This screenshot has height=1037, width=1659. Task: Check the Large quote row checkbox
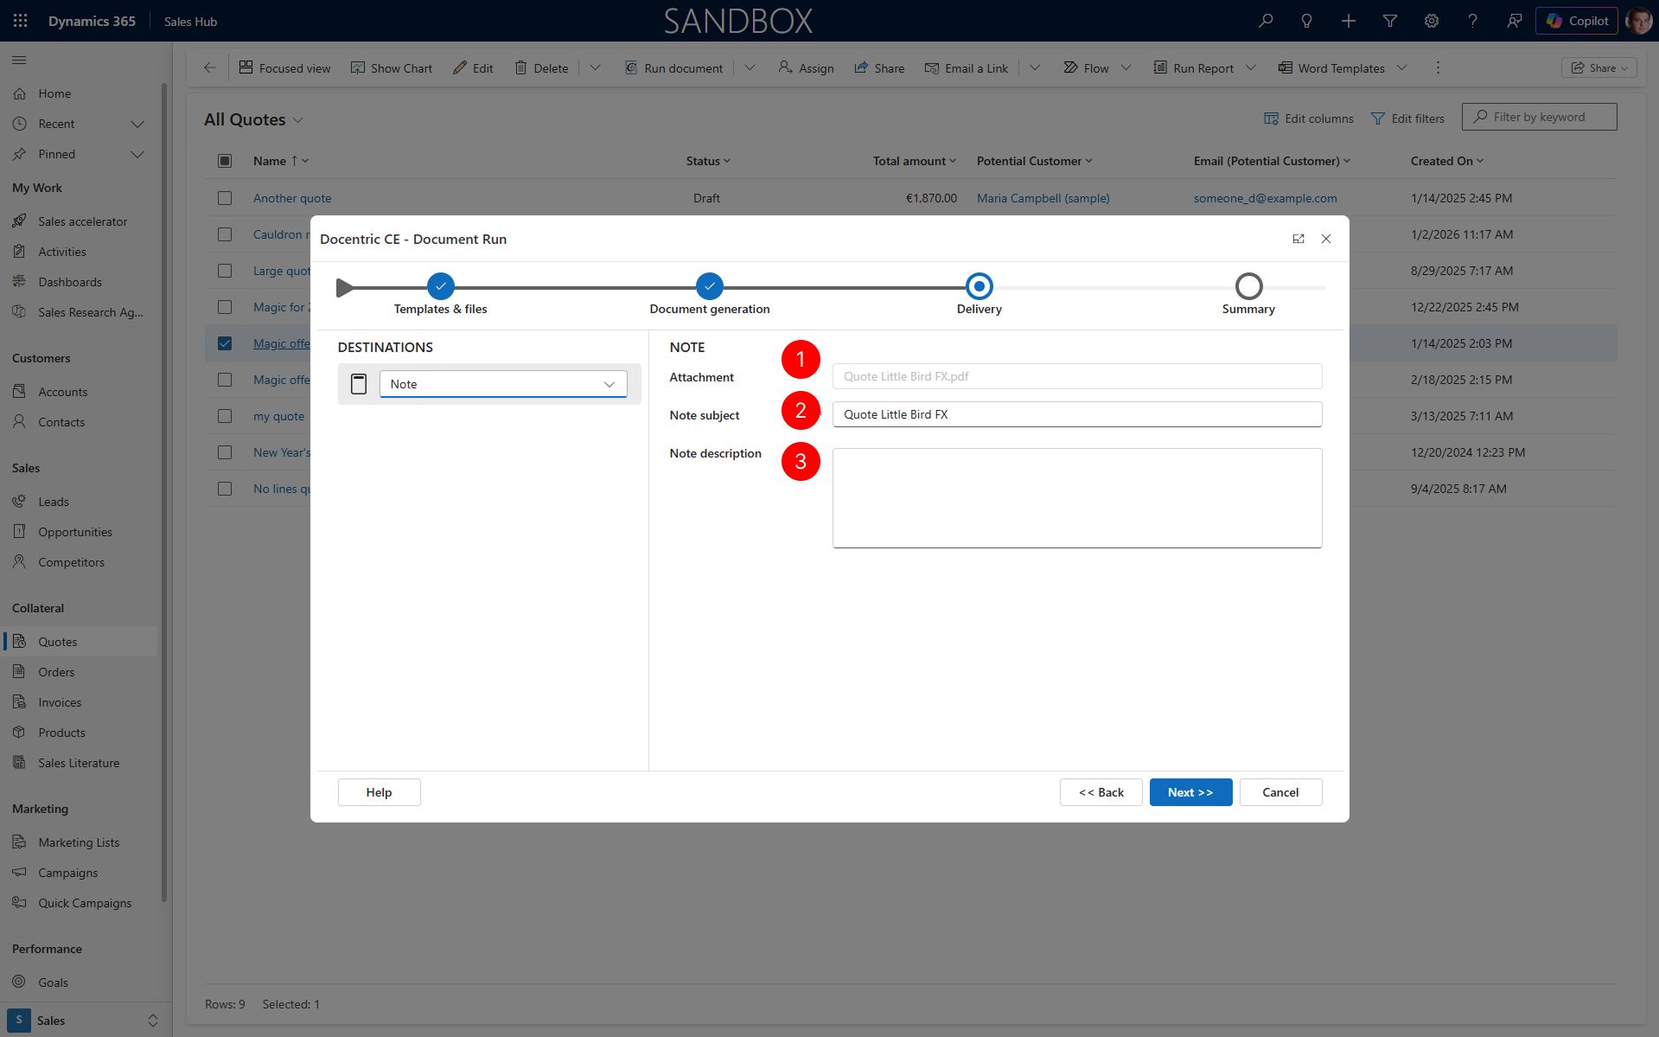[x=225, y=271]
